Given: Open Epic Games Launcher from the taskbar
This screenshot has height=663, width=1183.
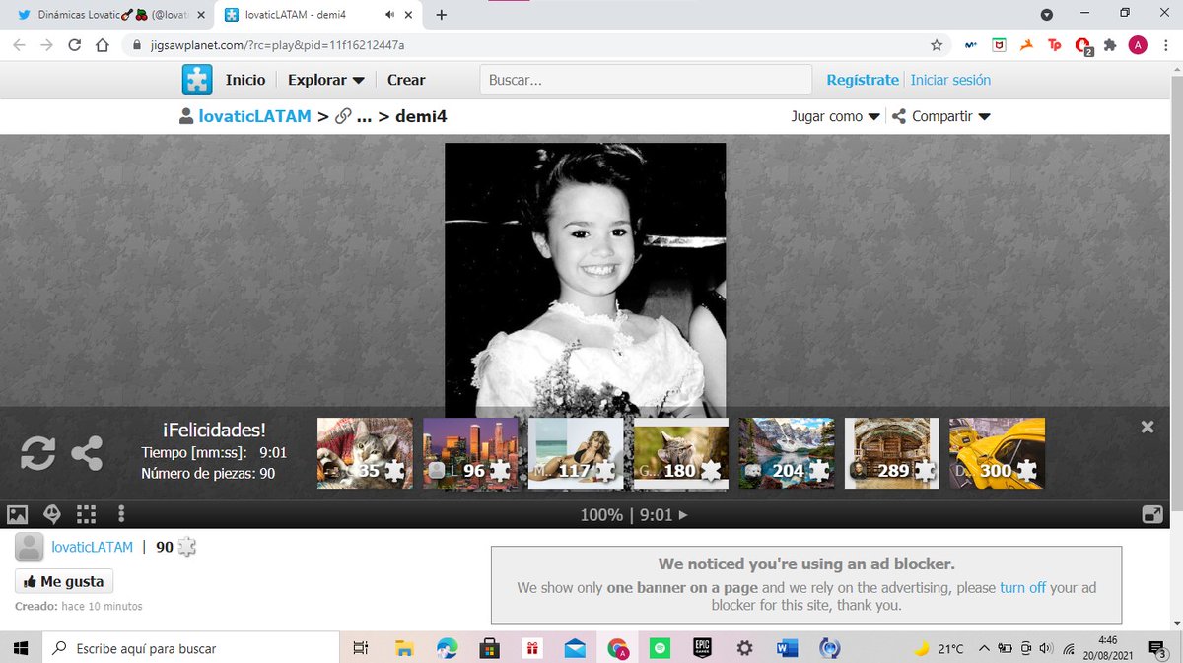Looking at the screenshot, I should click(703, 648).
